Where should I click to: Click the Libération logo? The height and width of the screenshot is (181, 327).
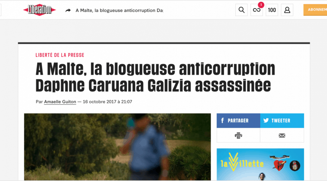coord(39,10)
